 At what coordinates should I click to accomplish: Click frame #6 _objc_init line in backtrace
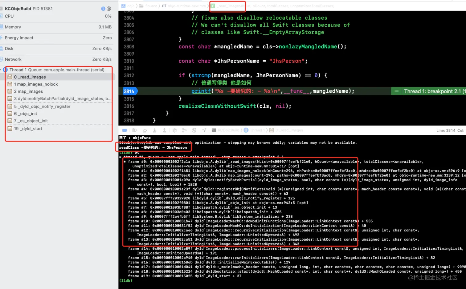pos(218,203)
